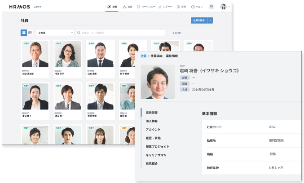Open 組織 organization navigation item
The width and height of the screenshot is (304, 183).
(x=128, y=7)
